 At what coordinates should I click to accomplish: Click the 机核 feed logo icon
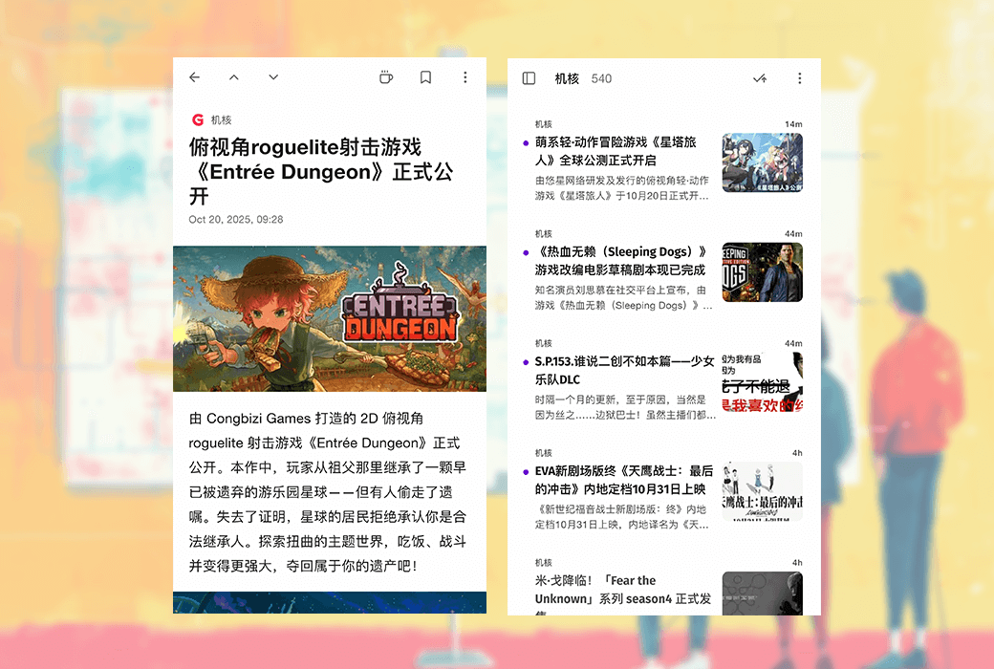pyautogui.click(x=198, y=119)
